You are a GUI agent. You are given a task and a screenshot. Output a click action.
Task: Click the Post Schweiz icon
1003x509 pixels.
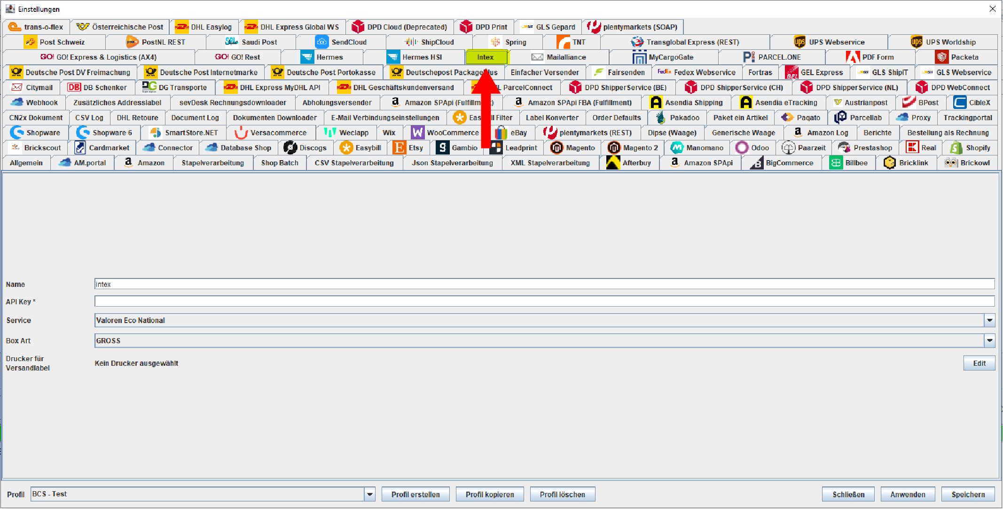31,42
